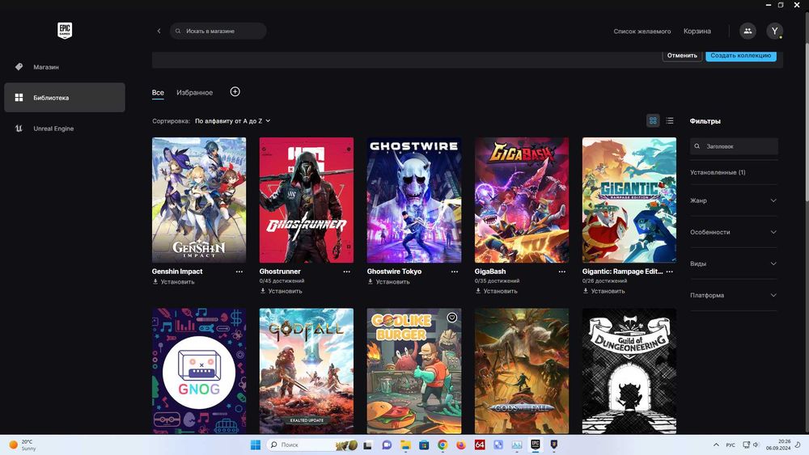Open Task View in the taskbar
Viewport: 809px width, 455px height.
coord(368,444)
